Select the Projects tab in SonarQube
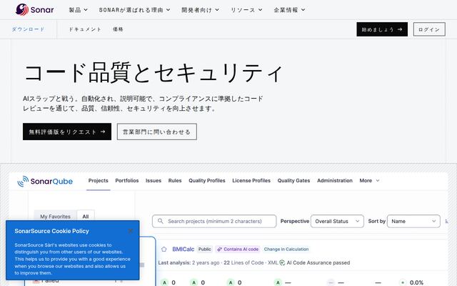Viewport: 457px width, 286px height. pyautogui.click(x=99, y=181)
